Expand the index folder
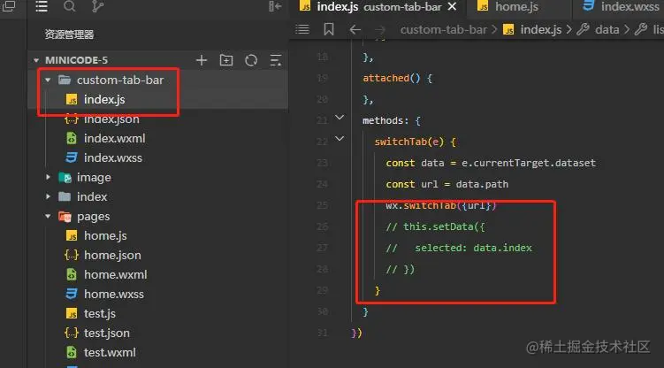The image size is (664, 368). tap(48, 197)
